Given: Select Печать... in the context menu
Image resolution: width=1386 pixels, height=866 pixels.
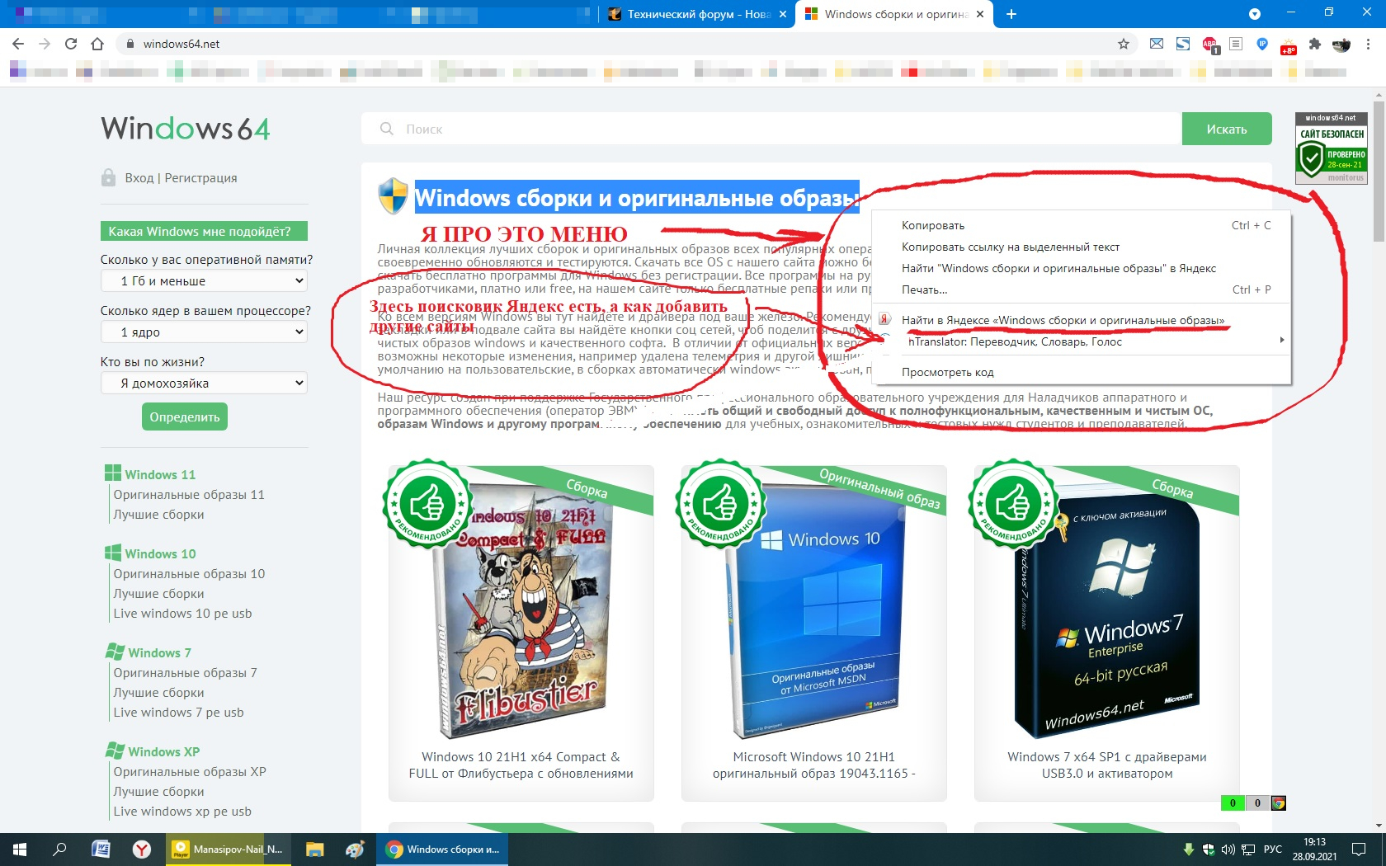Looking at the screenshot, I should click(1082, 289).
